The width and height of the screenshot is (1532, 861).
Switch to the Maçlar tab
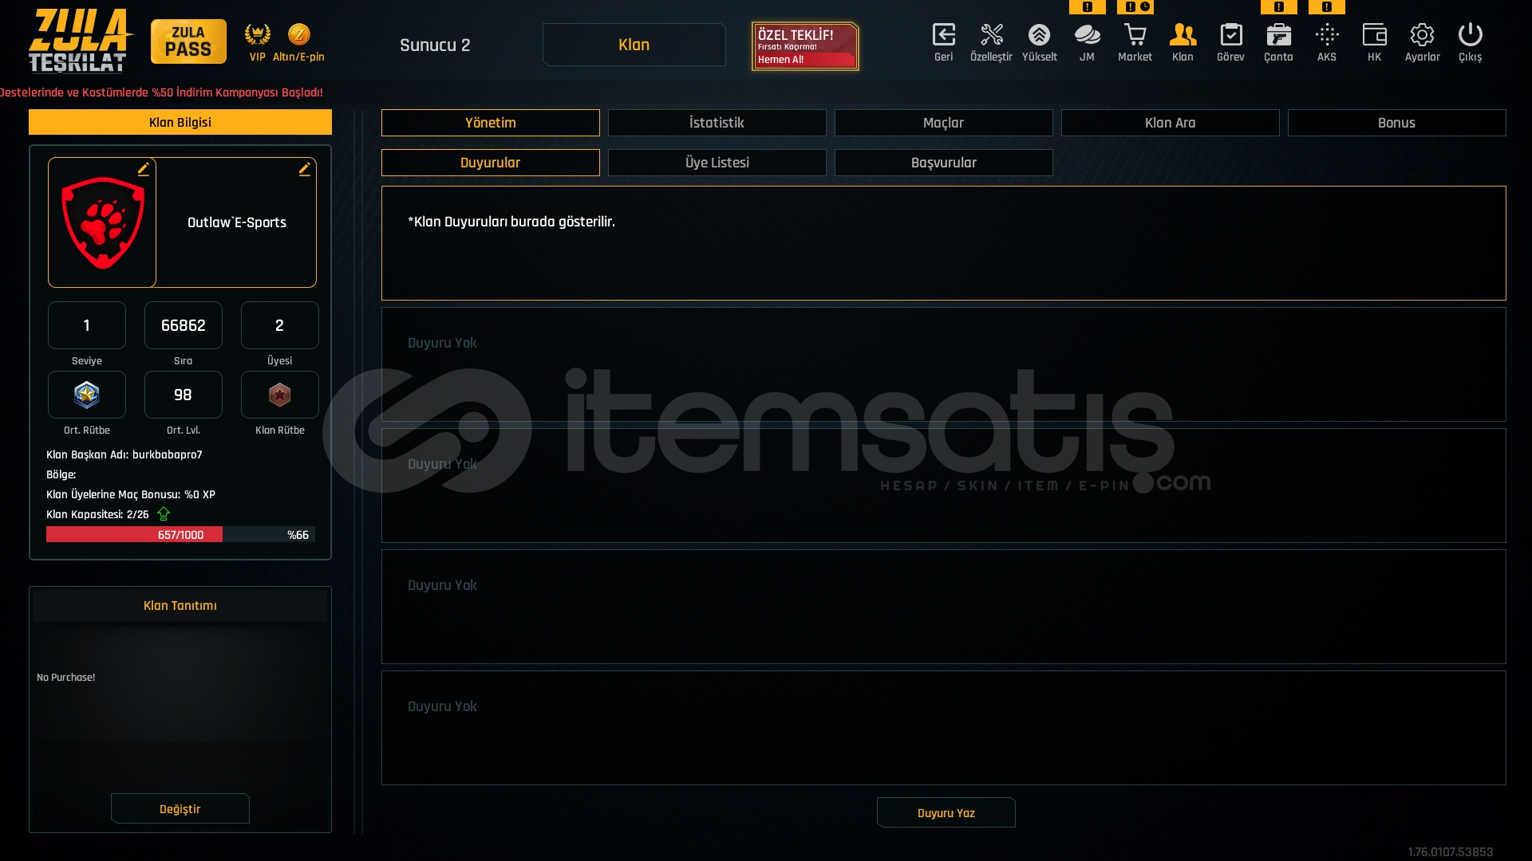(x=944, y=123)
